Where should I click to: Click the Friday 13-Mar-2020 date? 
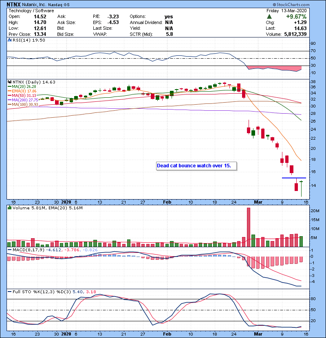pos(286,11)
